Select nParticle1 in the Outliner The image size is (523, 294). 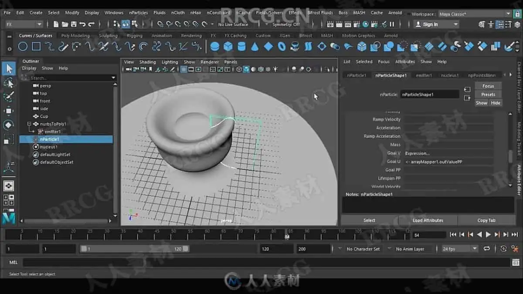coord(66,139)
